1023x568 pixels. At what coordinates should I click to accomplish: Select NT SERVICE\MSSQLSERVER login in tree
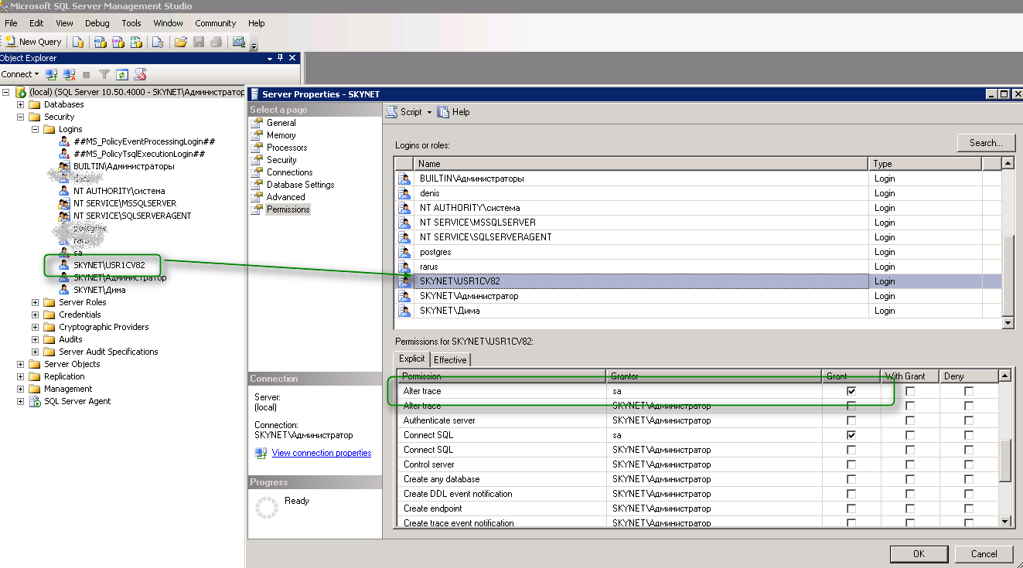[x=124, y=203]
